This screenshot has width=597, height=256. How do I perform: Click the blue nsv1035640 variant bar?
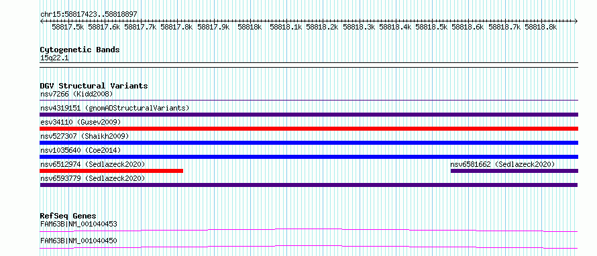coord(309,157)
